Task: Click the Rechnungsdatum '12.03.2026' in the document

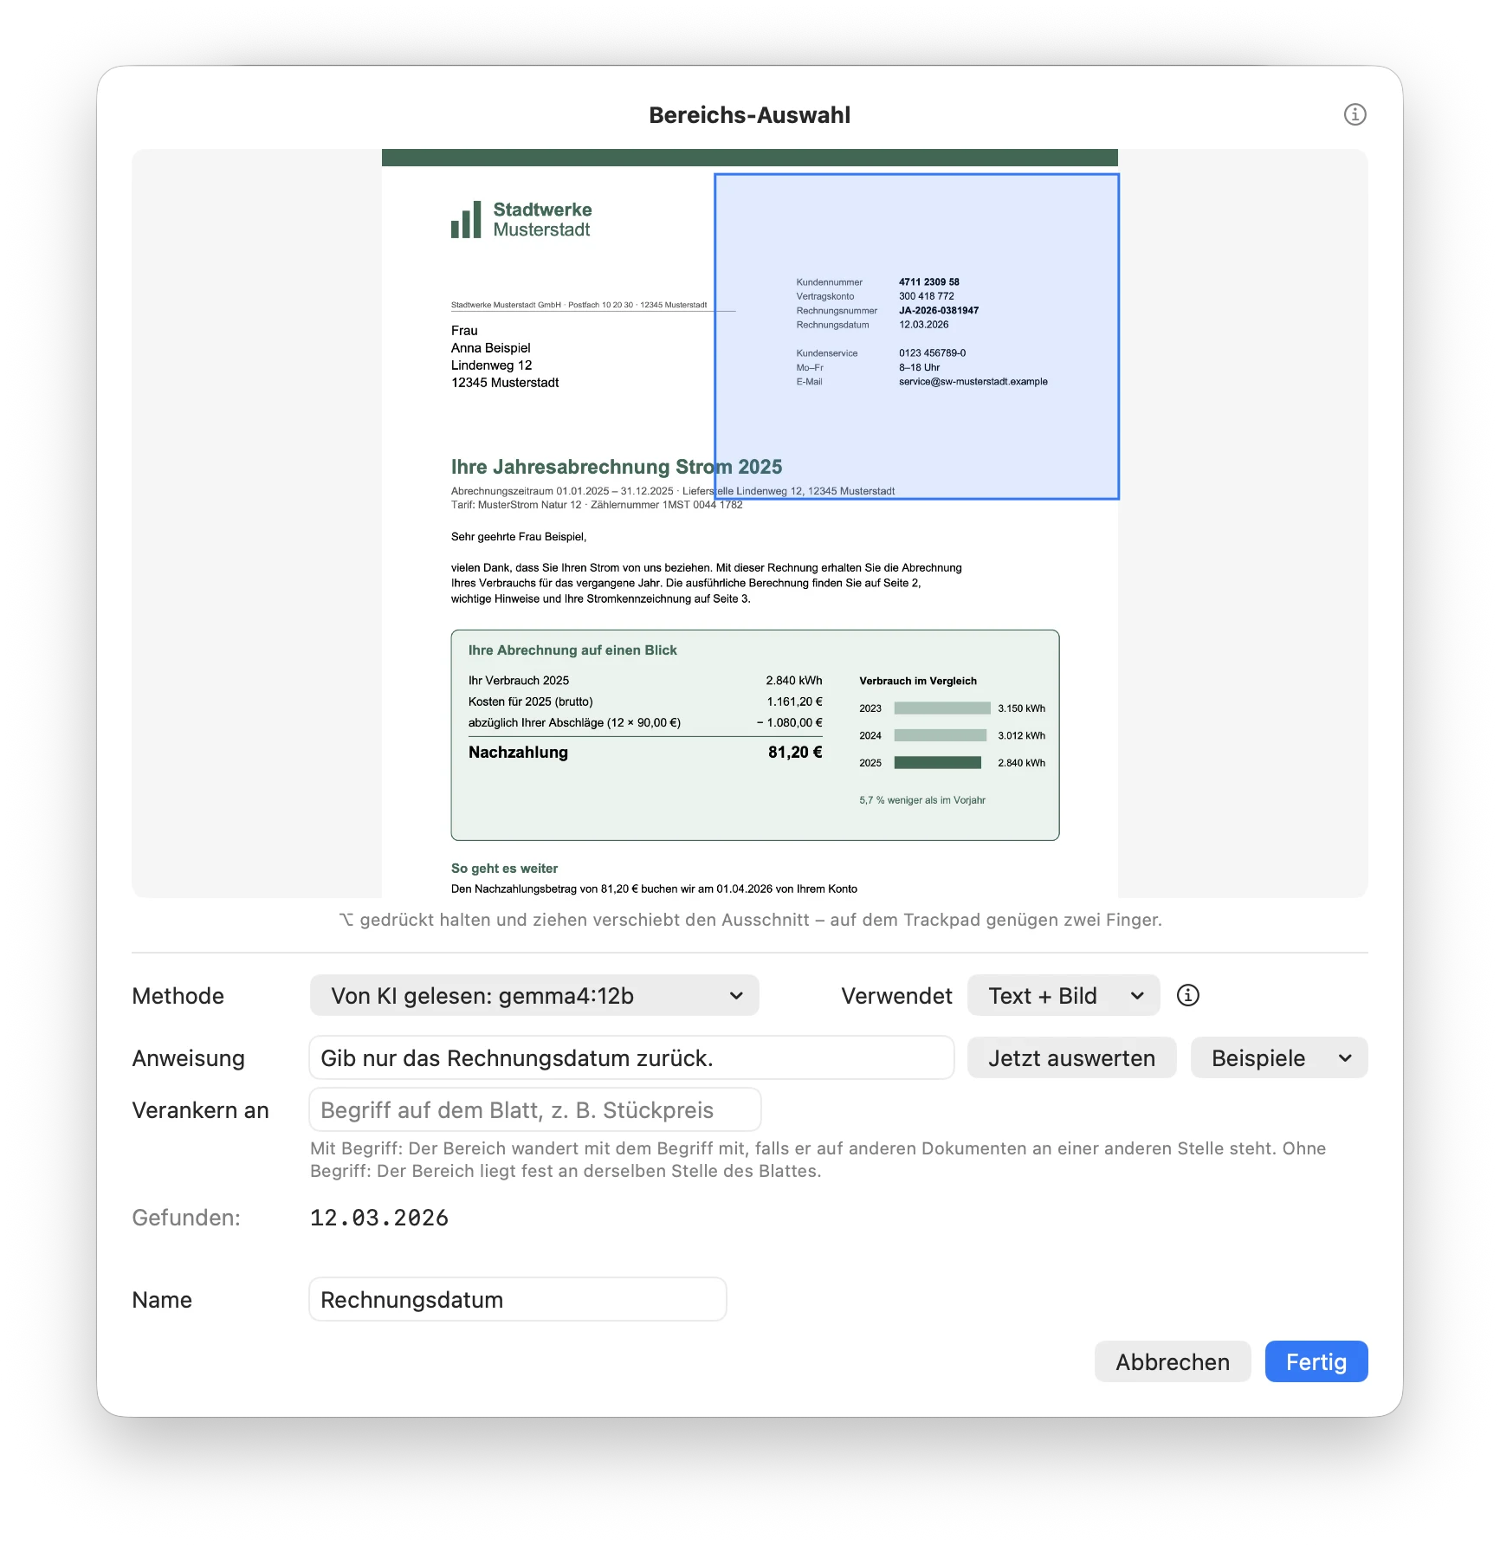Action: 923,325
